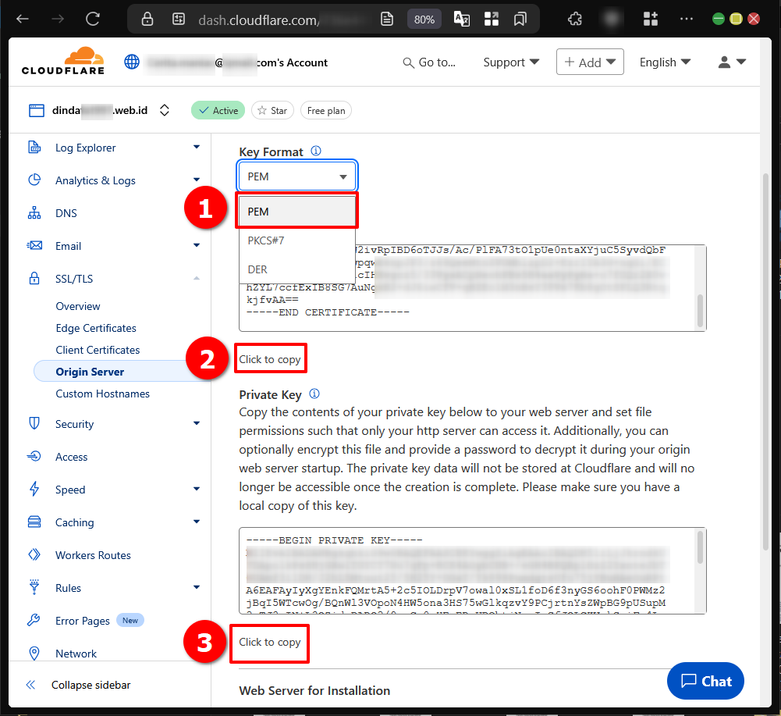Click the Email envelope icon

pos(34,245)
